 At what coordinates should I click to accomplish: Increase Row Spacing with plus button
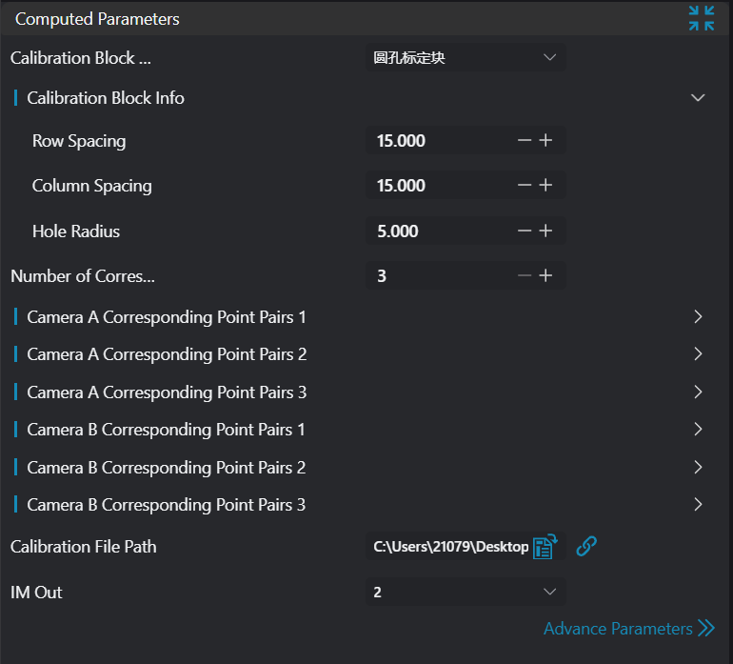pyautogui.click(x=545, y=141)
